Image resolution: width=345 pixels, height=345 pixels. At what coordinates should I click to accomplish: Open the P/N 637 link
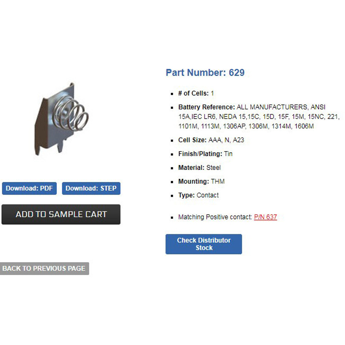[265, 217]
